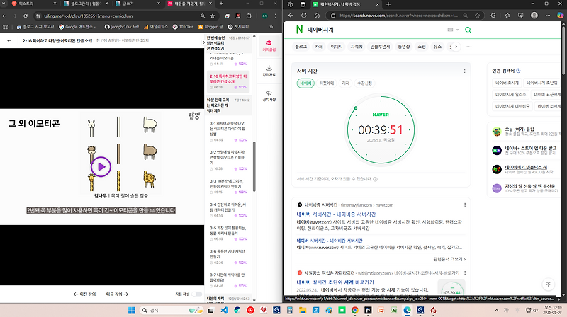The height and width of the screenshot is (317, 567).
Task: Collapse the curriculum section header (7강)
Action: (x=228, y=105)
